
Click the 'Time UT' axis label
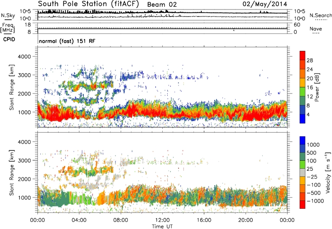pos(162,227)
